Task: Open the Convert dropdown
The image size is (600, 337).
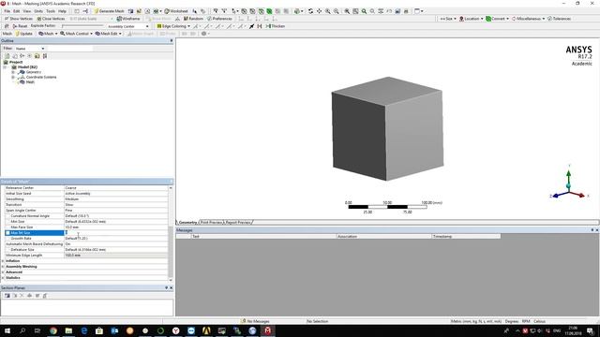Action: pyautogui.click(x=497, y=19)
